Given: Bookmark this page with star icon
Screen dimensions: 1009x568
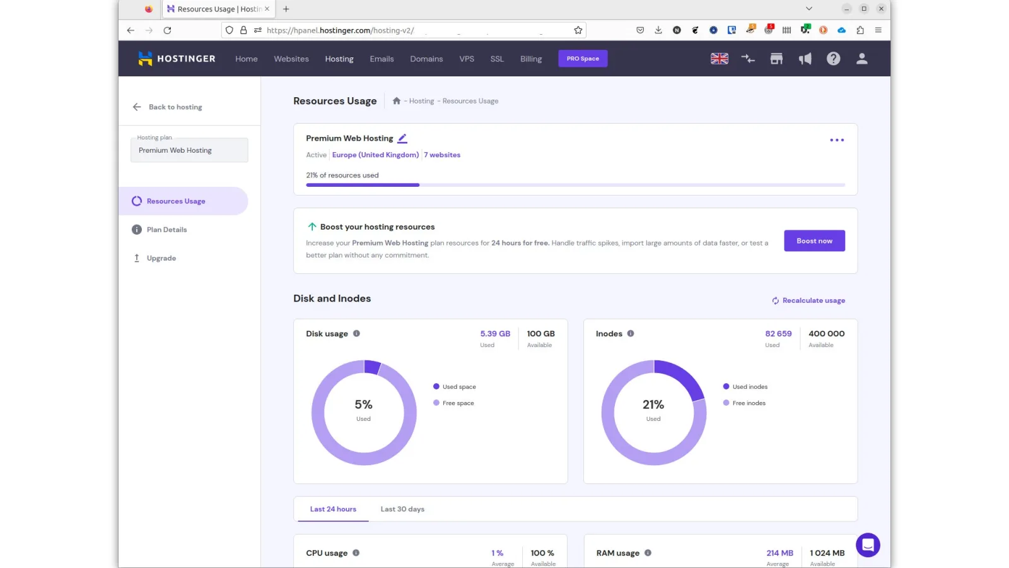Looking at the screenshot, I should [578, 30].
